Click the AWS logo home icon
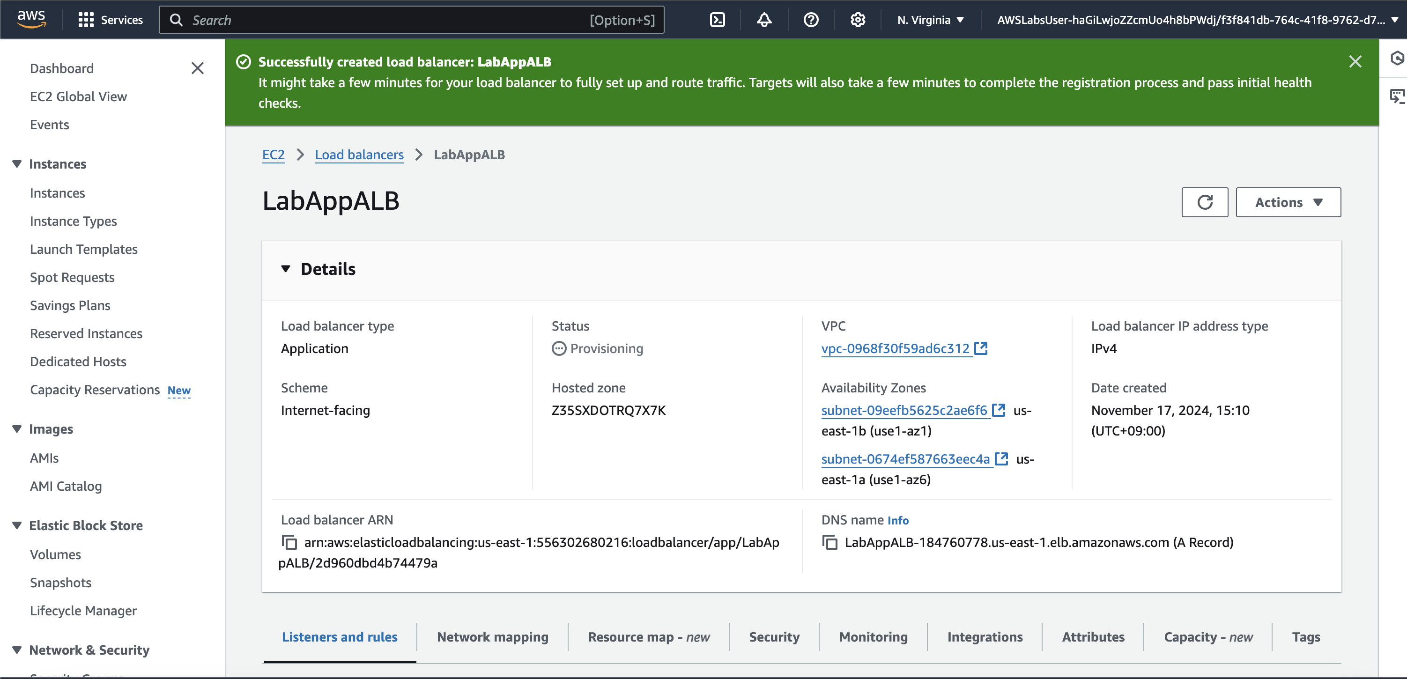The image size is (1407, 679). click(31, 20)
